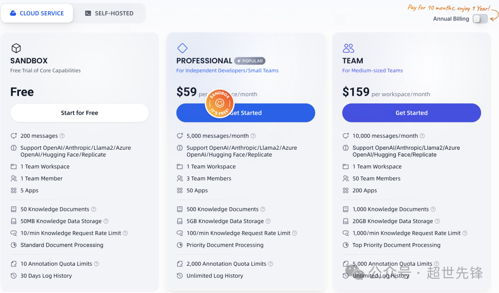Click the Start for Free button
This screenshot has width=499, height=293.
coord(79,113)
